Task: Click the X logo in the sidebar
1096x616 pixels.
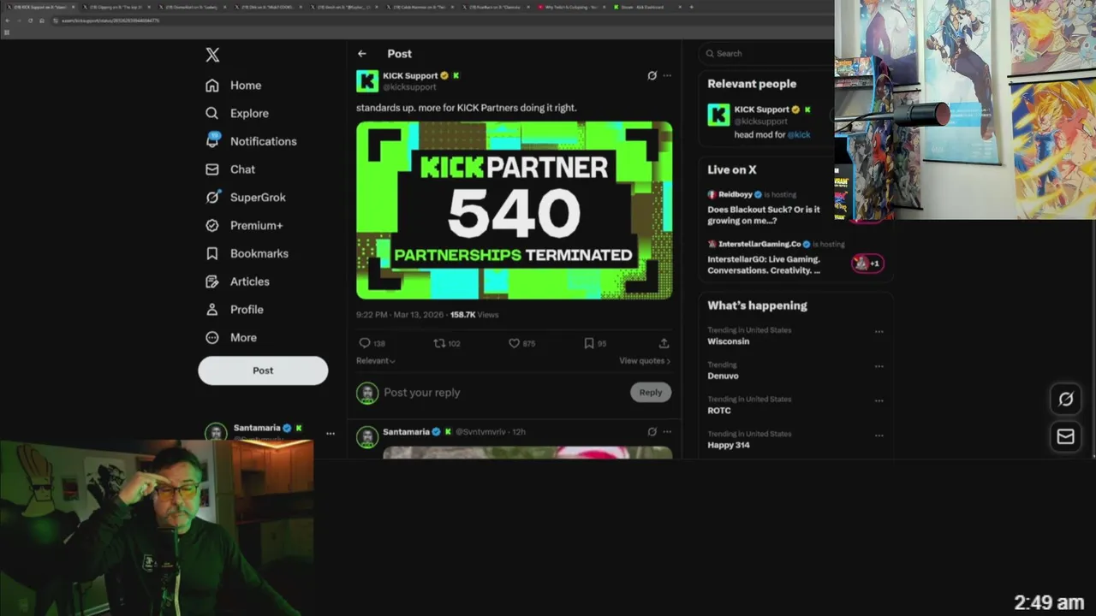Action: tap(212, 55)
